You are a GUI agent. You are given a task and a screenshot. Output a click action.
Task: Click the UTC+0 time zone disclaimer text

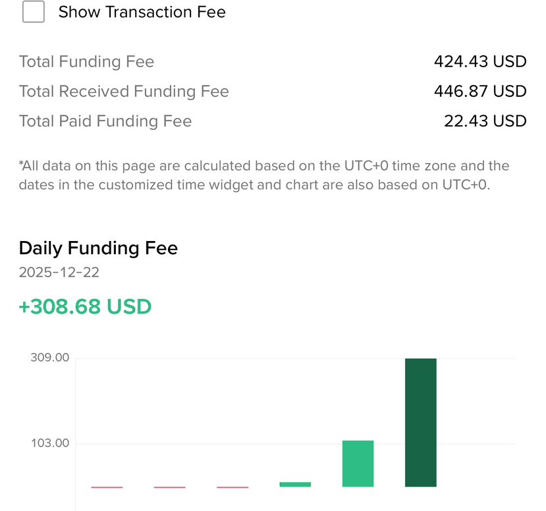(264, 175)
